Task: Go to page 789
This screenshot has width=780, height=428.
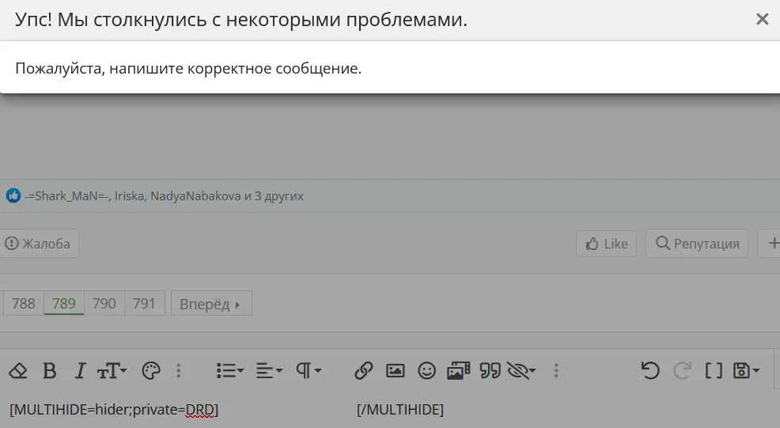Action: [63, 303]
